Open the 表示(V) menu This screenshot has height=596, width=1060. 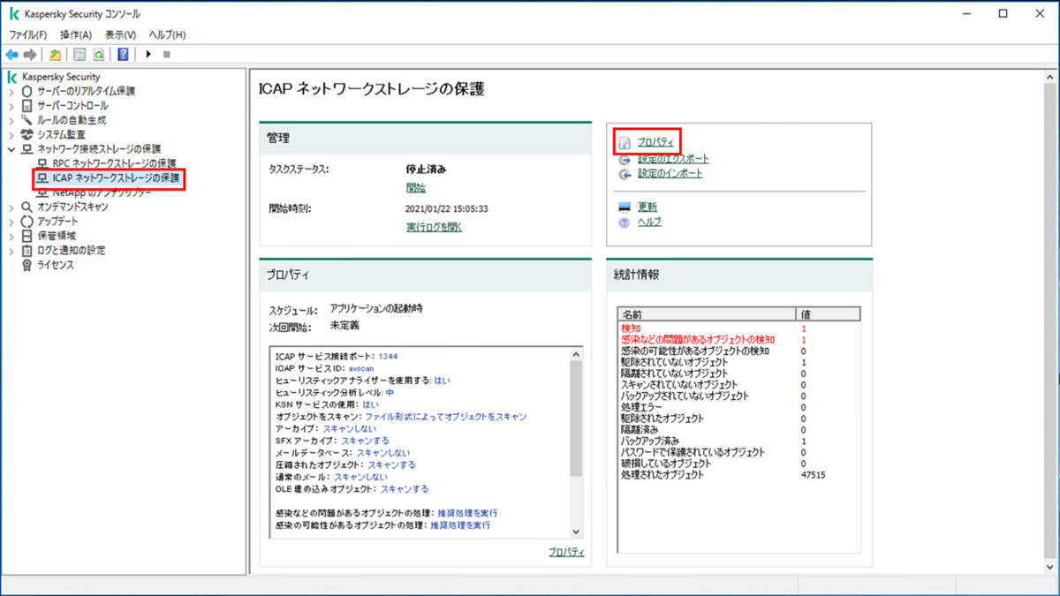tap(120, 34)
